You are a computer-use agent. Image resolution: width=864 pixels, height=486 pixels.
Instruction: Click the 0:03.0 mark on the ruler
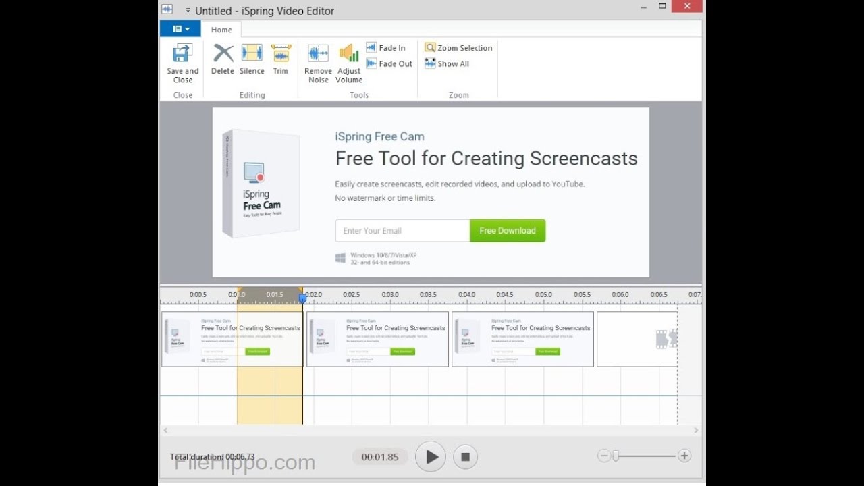point(390,295)
